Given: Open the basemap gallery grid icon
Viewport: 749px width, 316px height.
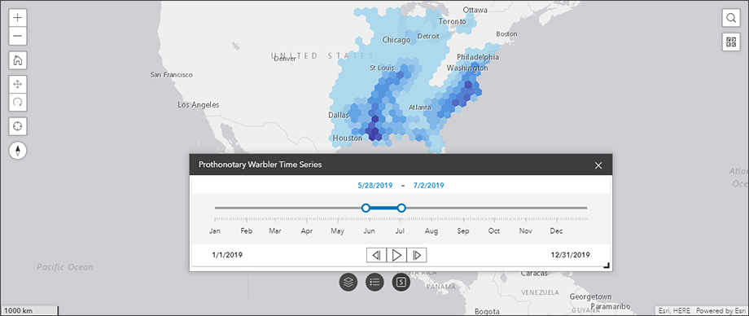Looking at the screenshot, I should [x=731, y=42].
